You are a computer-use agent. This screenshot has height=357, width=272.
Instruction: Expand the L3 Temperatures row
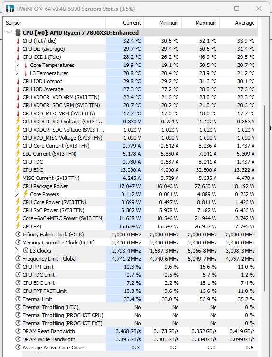[x=17, y=73]
